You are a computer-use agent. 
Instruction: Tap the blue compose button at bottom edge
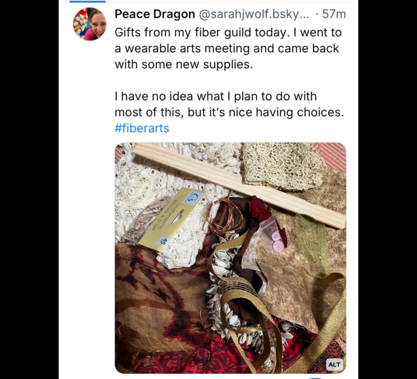click(316, 378)
